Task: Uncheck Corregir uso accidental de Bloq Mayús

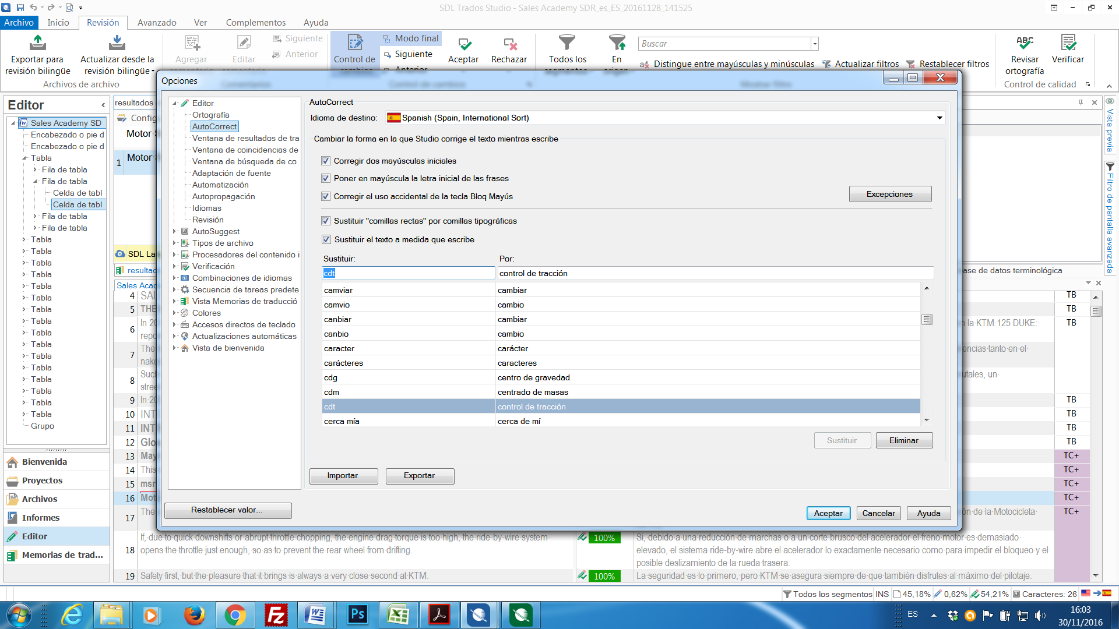Action: point(326,196)
